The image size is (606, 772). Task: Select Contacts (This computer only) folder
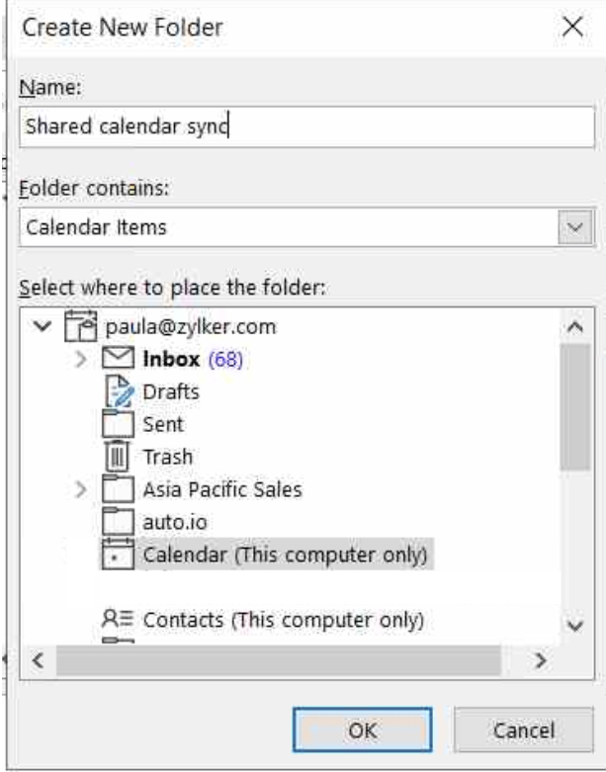pos(283,621)
